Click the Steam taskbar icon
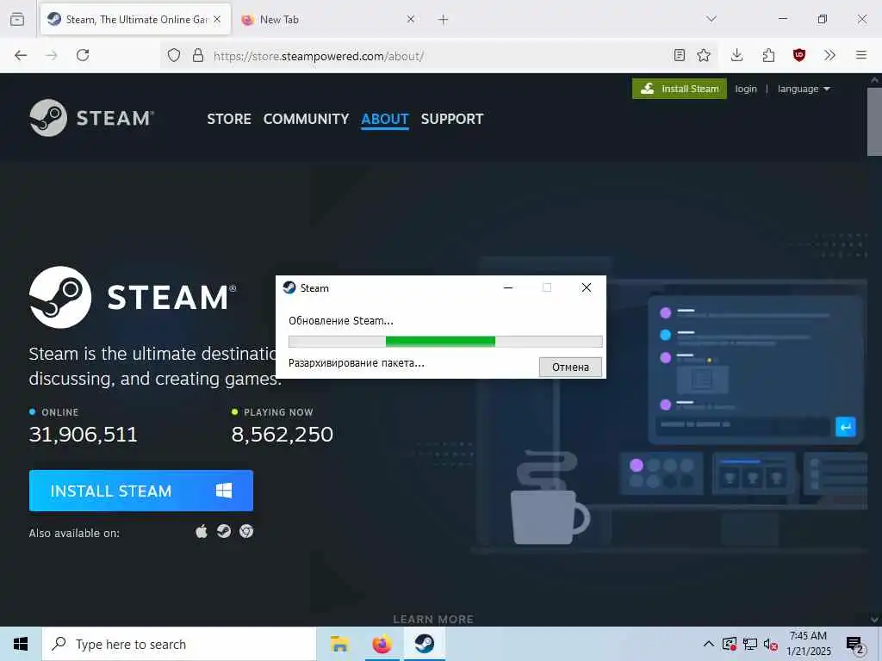 tap(425, 644)
